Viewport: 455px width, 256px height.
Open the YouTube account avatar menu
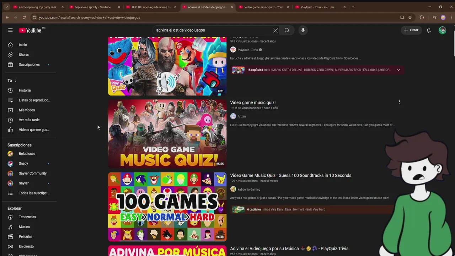click(x=442, y=30)
